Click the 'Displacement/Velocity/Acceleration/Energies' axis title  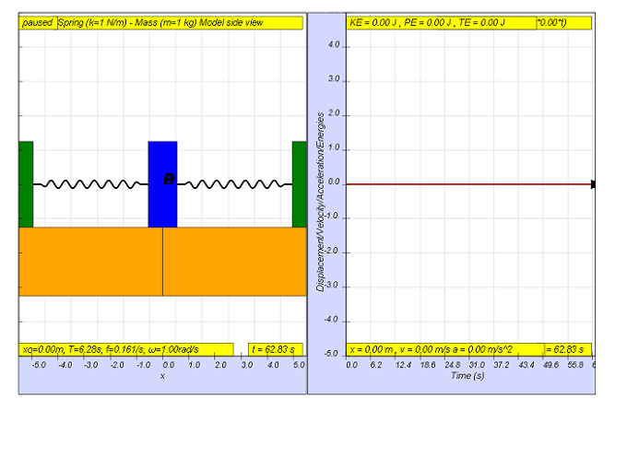pos(320,202)
